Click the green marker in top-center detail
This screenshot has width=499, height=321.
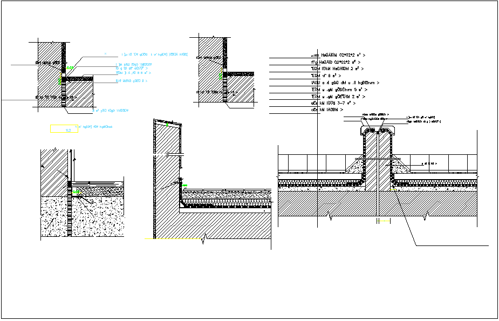220,78
